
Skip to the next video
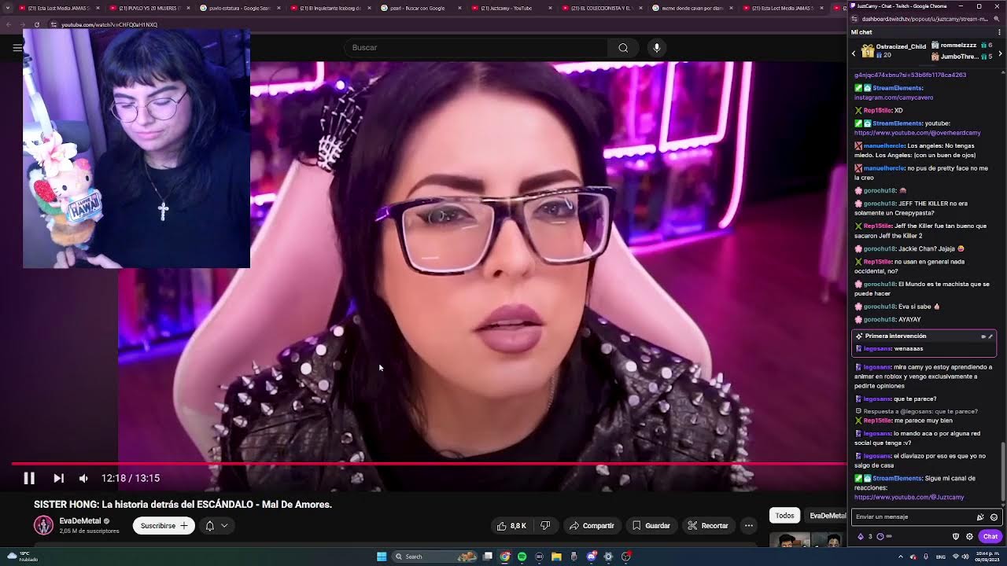click(x=58, y=478)
